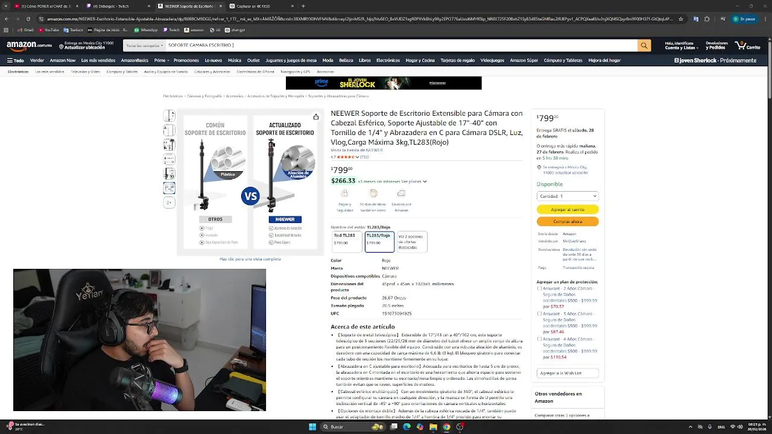Open the shopping cart (Carrito)

pyautogui.click(x=748, y=45)
